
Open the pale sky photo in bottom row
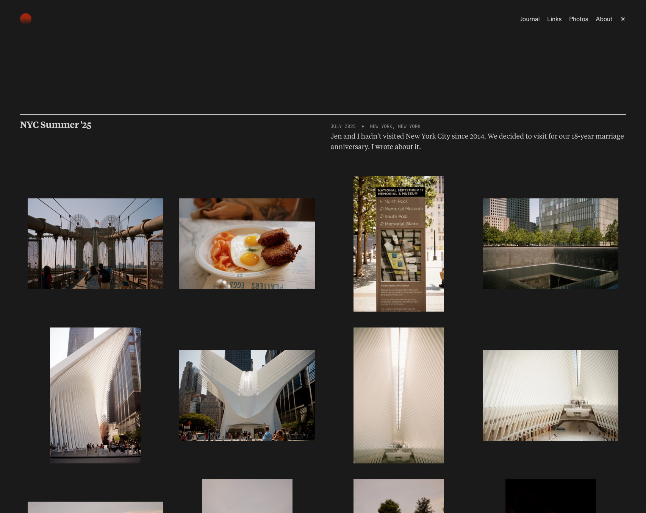click(x=247, y=496)
